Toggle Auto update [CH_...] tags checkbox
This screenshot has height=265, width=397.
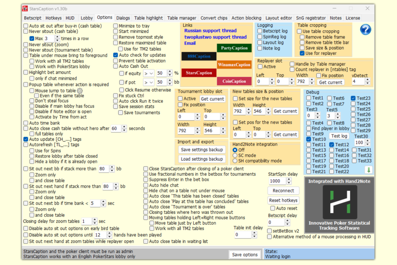(26, 139)
